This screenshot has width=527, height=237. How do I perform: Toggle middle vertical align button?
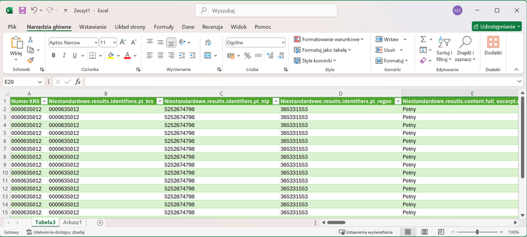161,42
